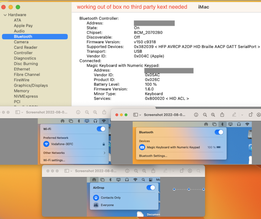Click Bluetooth menu bar icon in Bluetooth screenshot
This screenshot has width=261, height=219.
coord(222,124)
